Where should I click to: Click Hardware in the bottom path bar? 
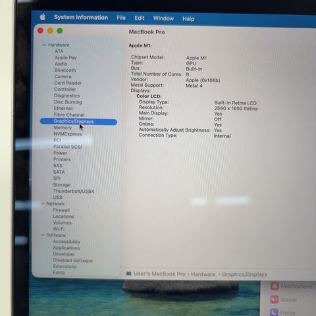click(203, 274)
